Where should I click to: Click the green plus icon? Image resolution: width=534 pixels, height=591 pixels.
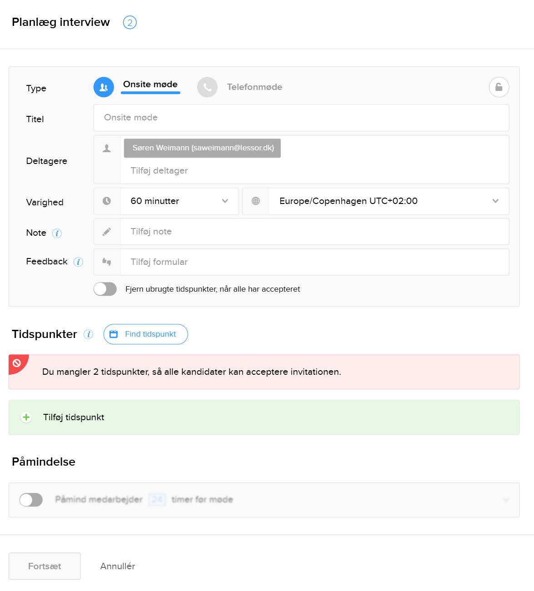click(x=26, y=417)
